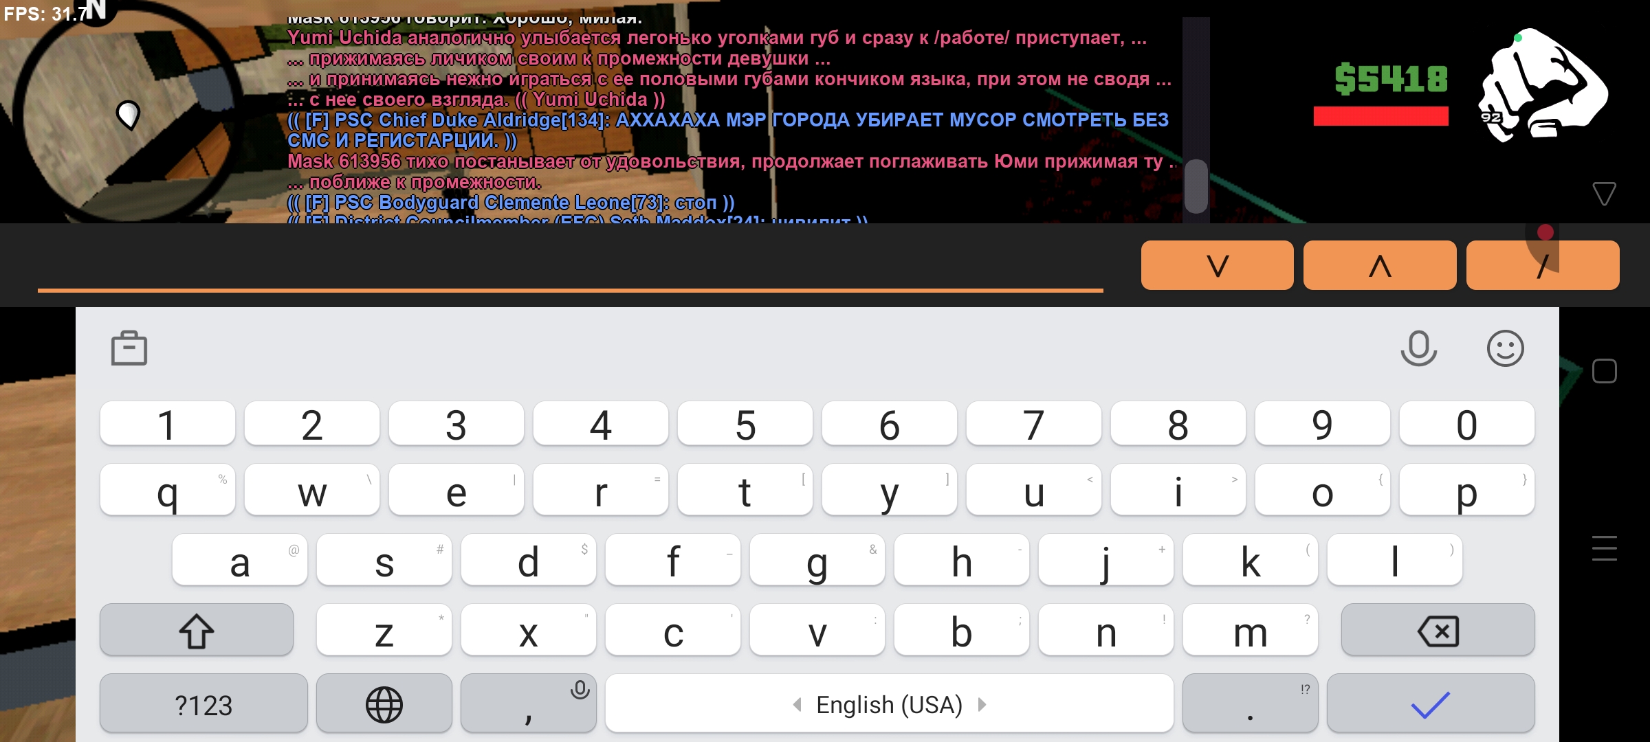Tap the blue checkmark enter key
This screenshot has width=1650, height=742.
click(1430, 704)
